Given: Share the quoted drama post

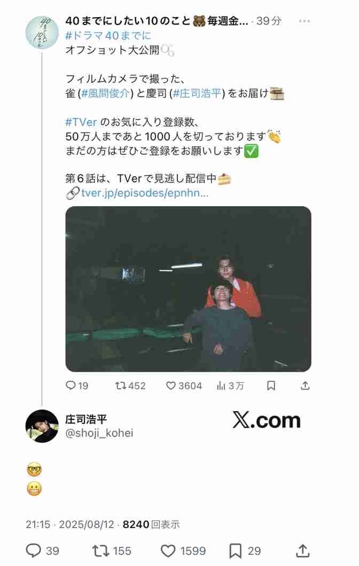Looking at the screenshot, I should coord(305,386).
